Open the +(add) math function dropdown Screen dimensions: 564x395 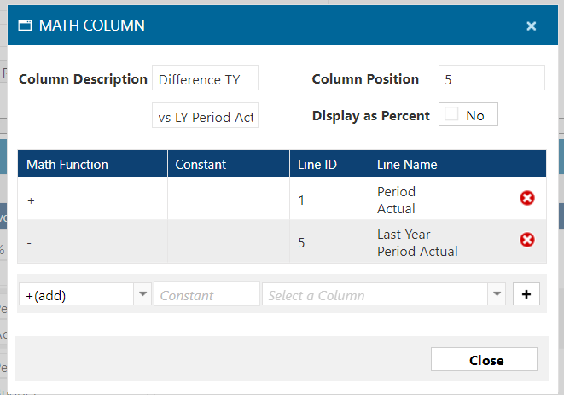[141, 295]
